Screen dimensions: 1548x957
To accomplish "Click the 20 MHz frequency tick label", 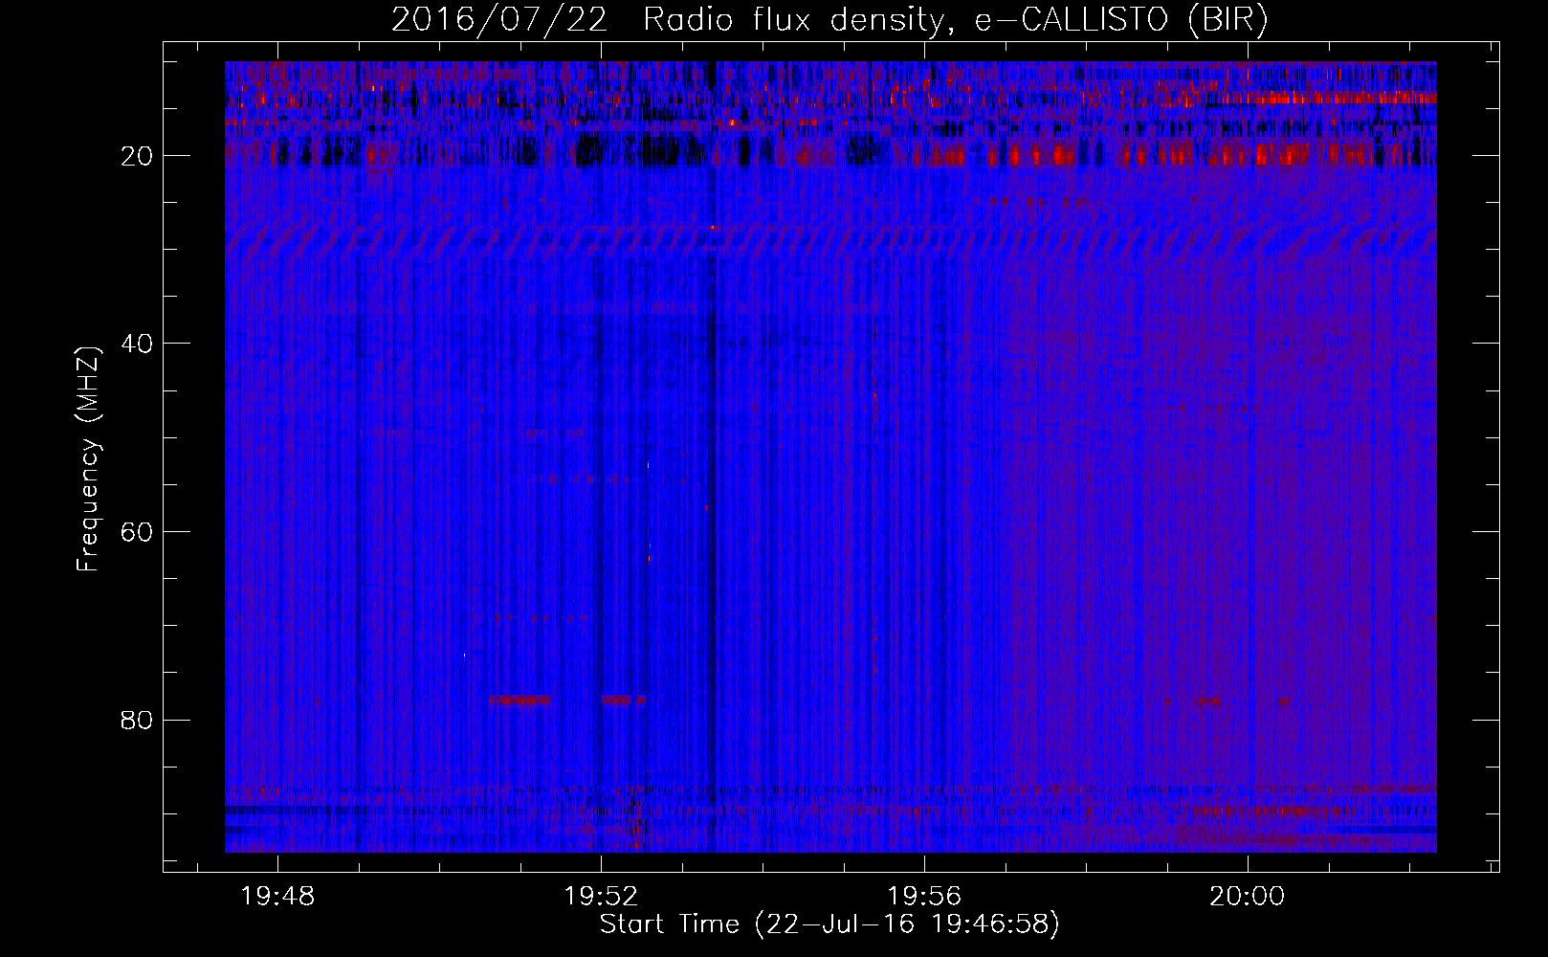I will tap(138, 156).
